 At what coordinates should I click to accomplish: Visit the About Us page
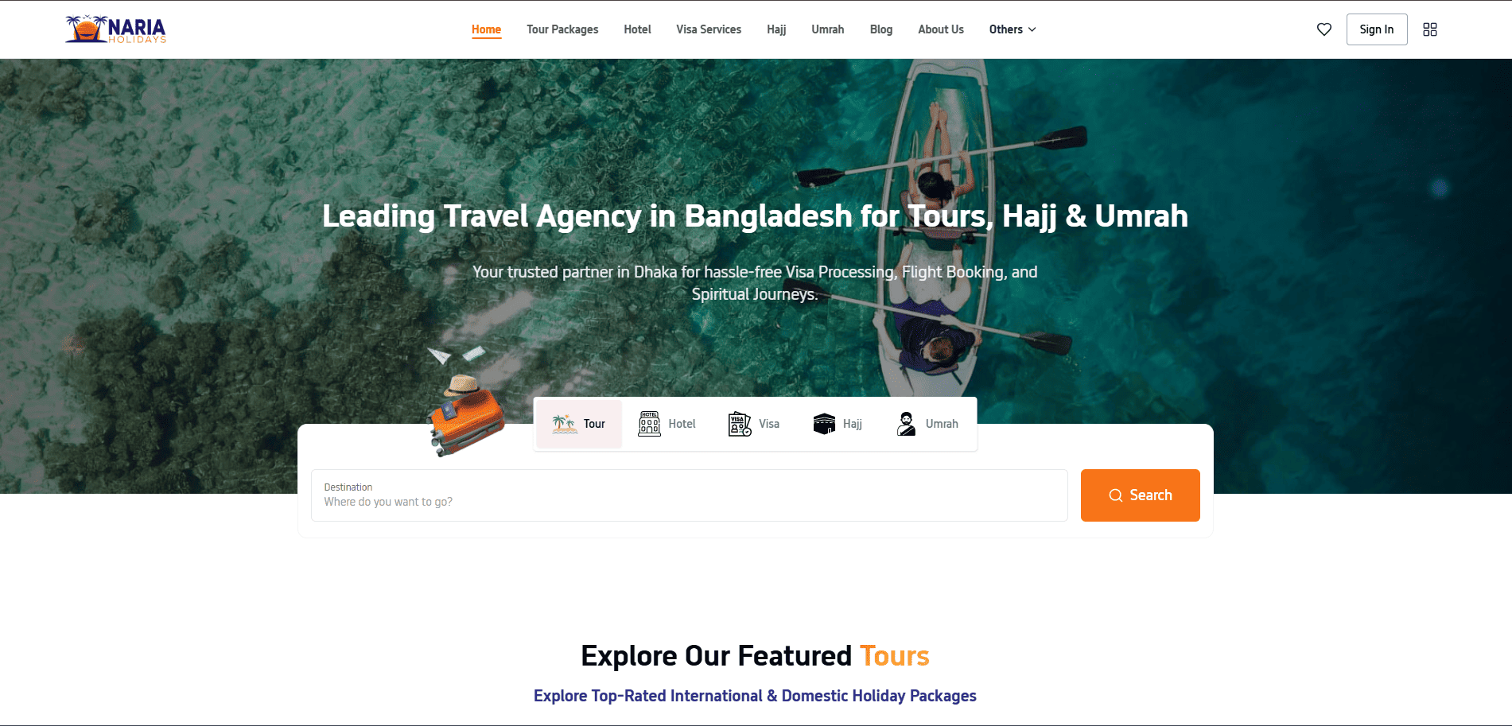[x=941, y=29]
